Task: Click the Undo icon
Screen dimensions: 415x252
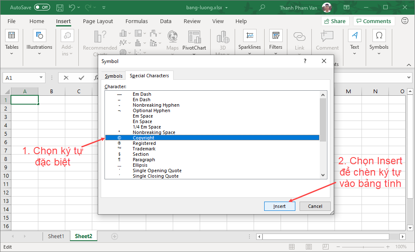Action: click(x=72, y=8)
